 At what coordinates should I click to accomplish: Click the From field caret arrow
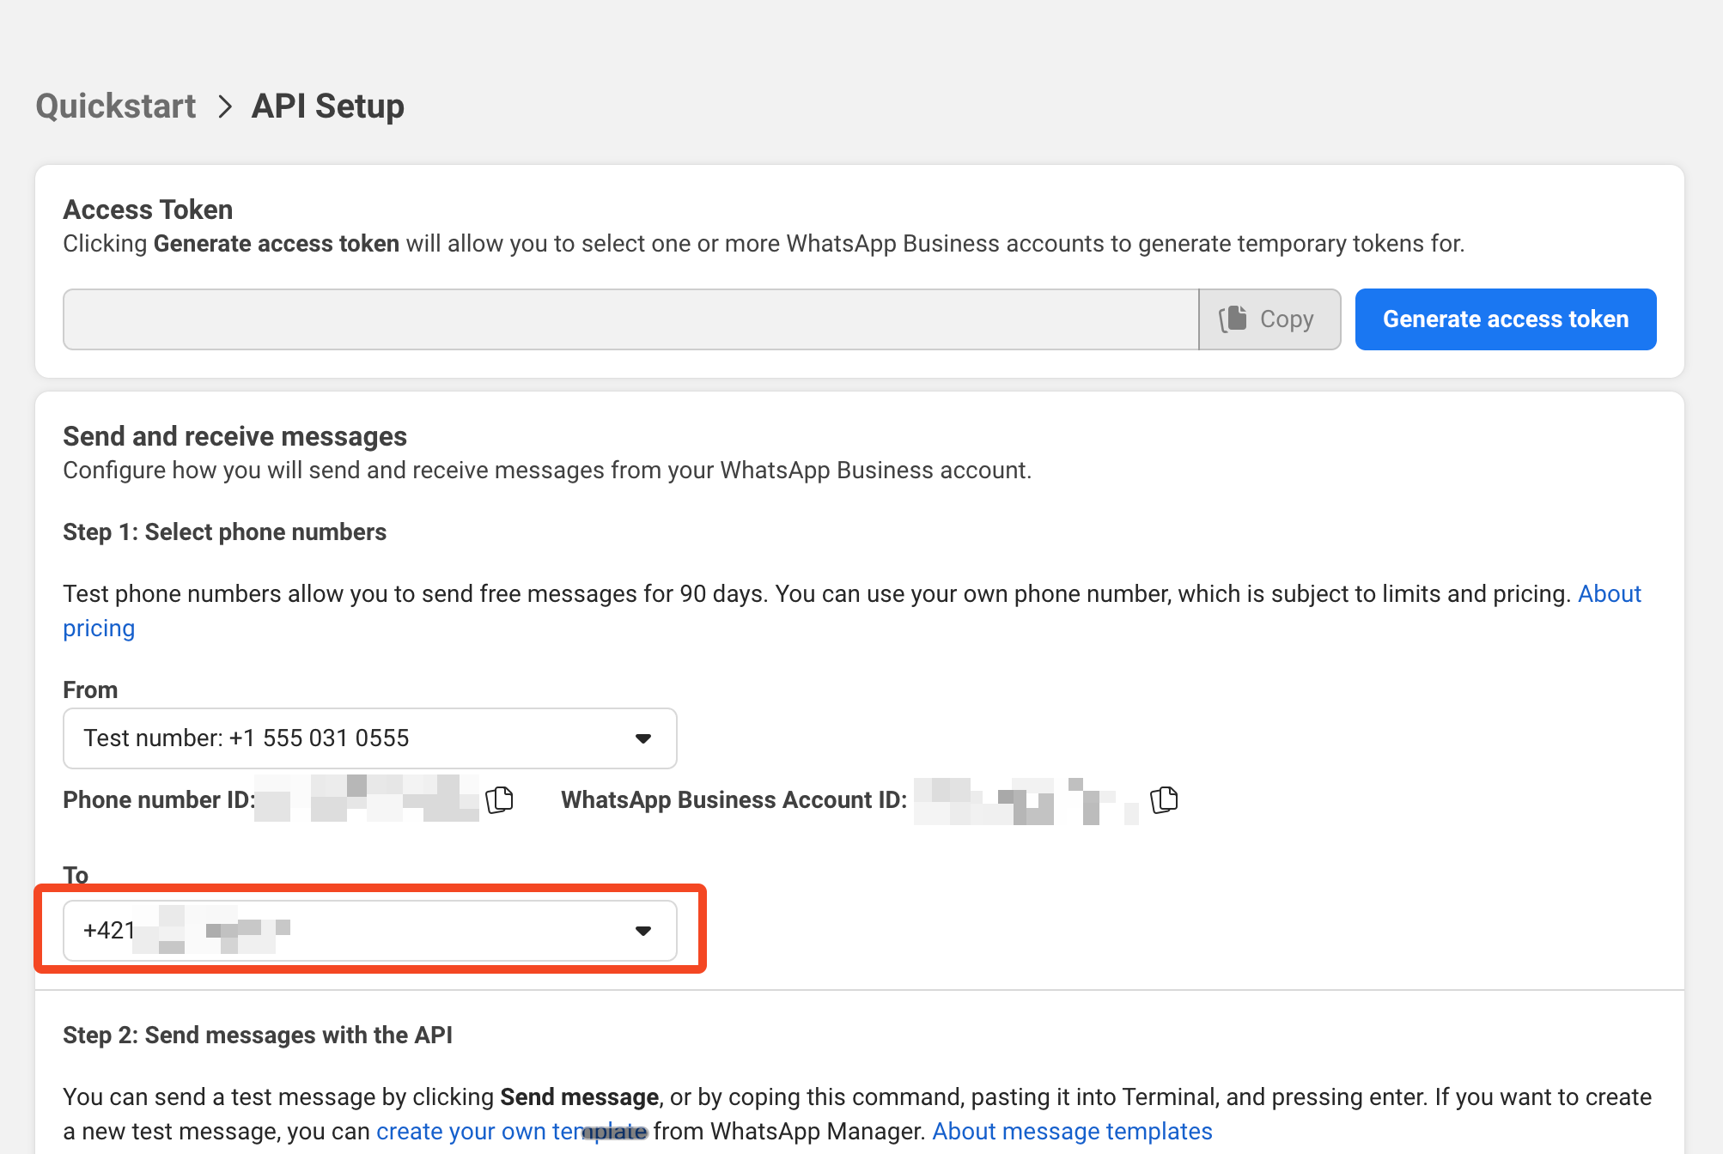(642, 738)
